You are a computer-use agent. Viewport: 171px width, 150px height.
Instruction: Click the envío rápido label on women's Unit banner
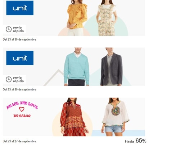(18, 29)
